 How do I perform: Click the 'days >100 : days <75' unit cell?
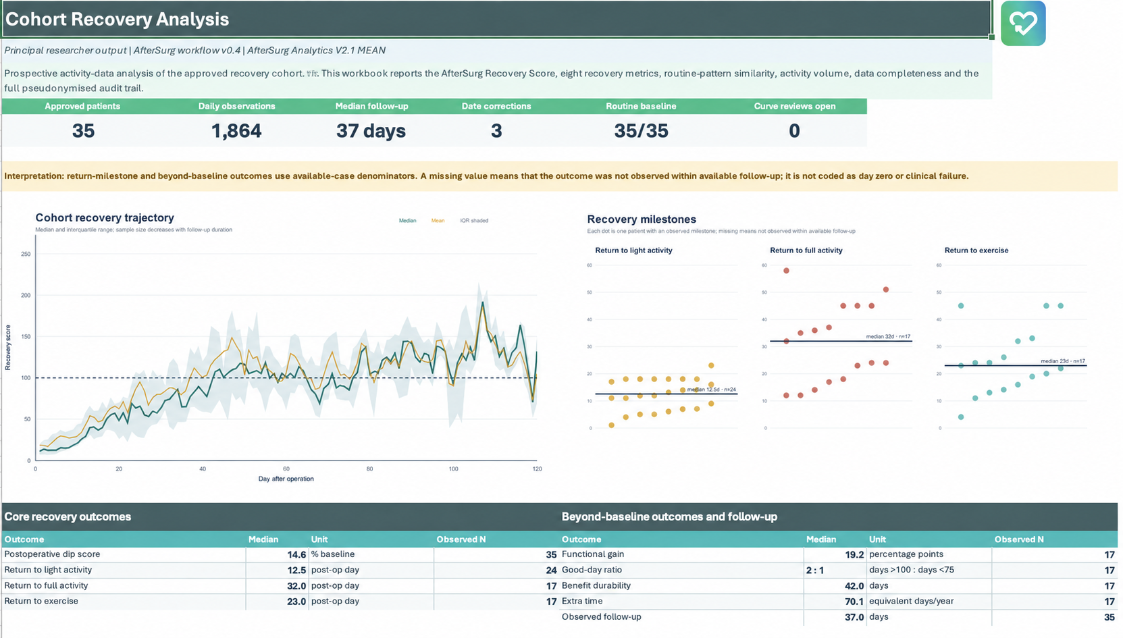[929, 570]
